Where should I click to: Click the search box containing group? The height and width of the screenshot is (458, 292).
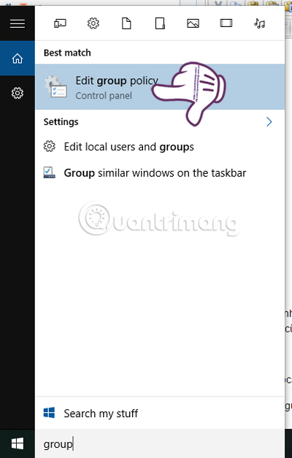160,444
